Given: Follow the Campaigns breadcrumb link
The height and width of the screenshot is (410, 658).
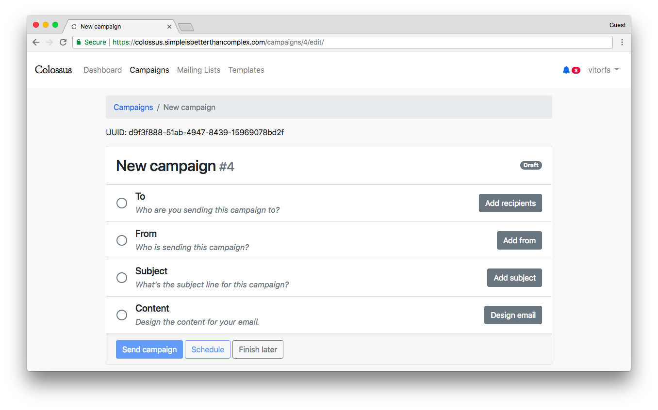Looking at the screenshot, I should [x=133, y=107].
